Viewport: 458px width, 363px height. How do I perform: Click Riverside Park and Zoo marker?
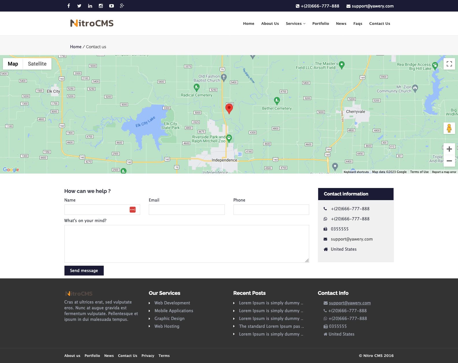[x=229, y=138]
